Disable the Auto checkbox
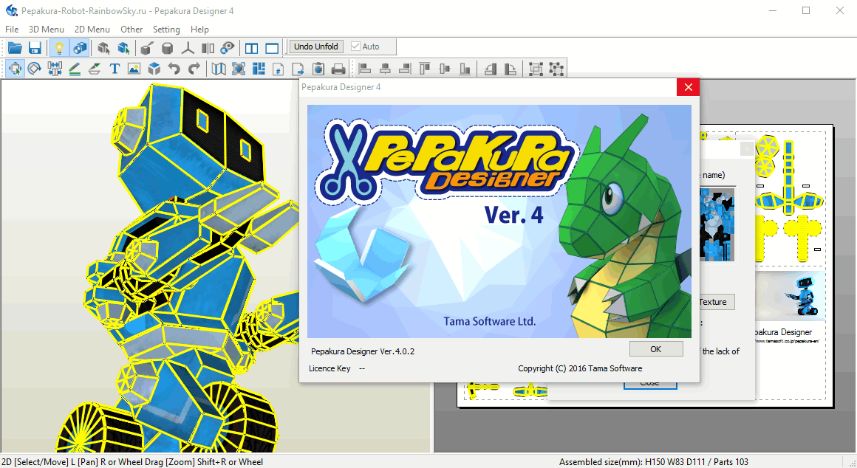Screen dimensions: 857x468 [356, 47]
